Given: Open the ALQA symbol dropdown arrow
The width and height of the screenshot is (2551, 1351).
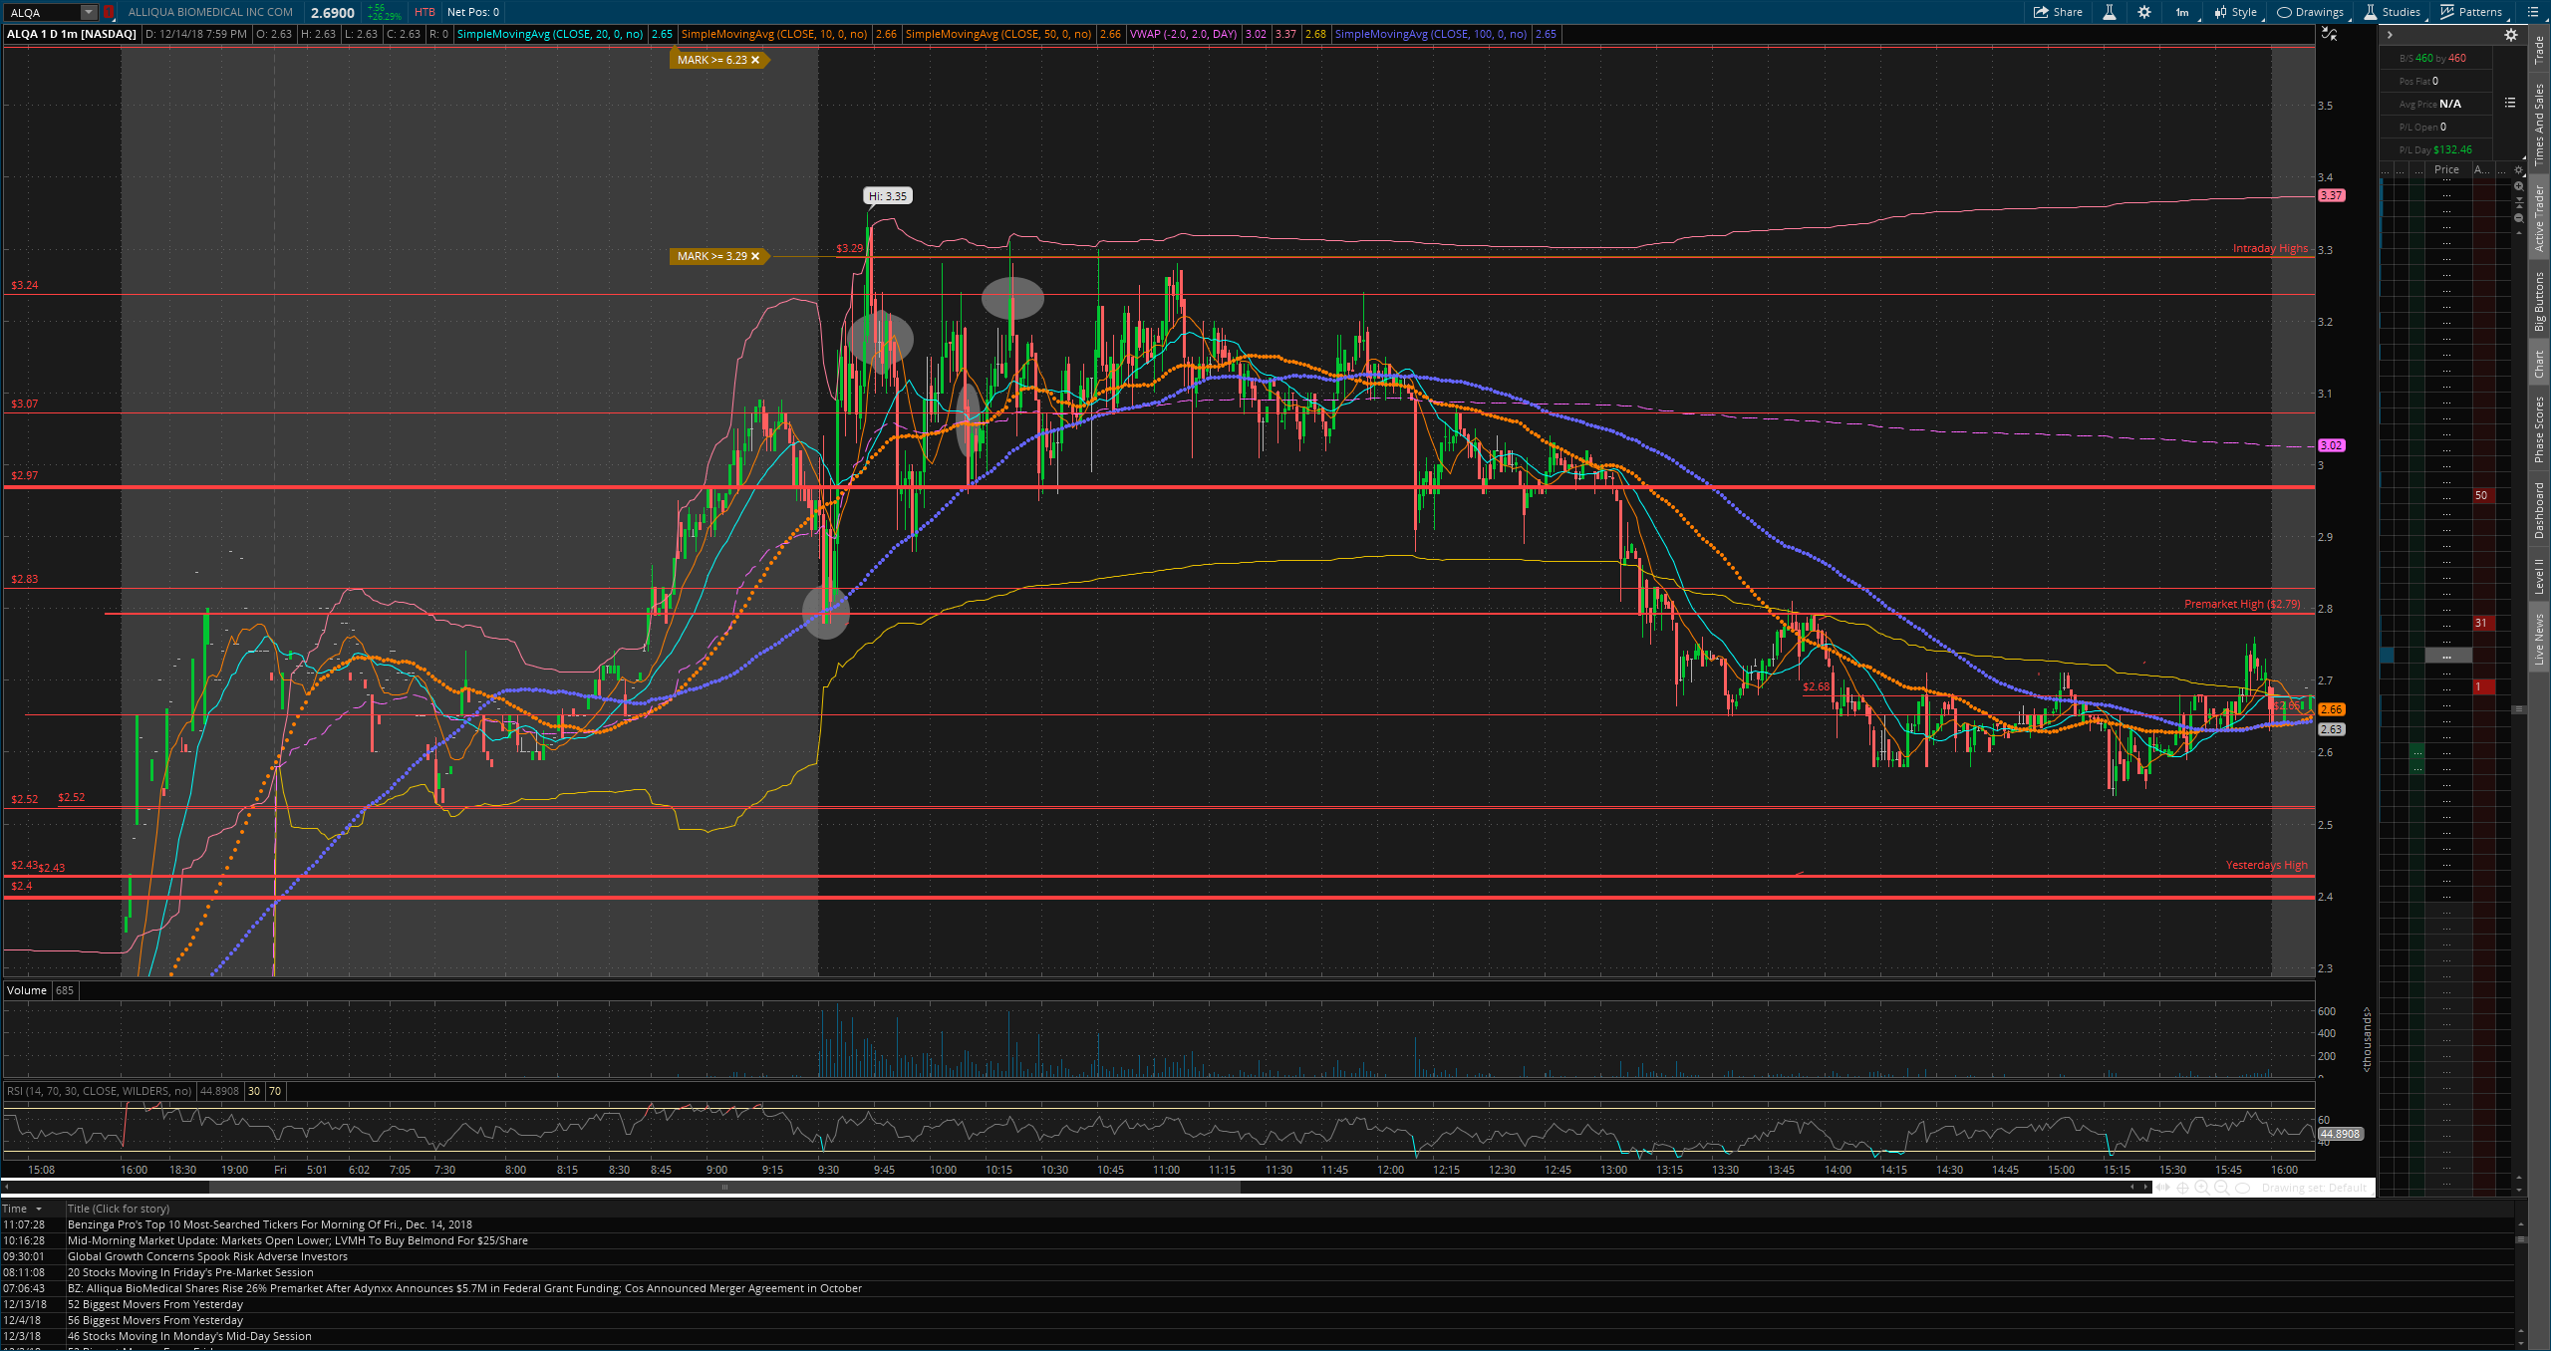Looking at the screenshot, I should [88, 12].
